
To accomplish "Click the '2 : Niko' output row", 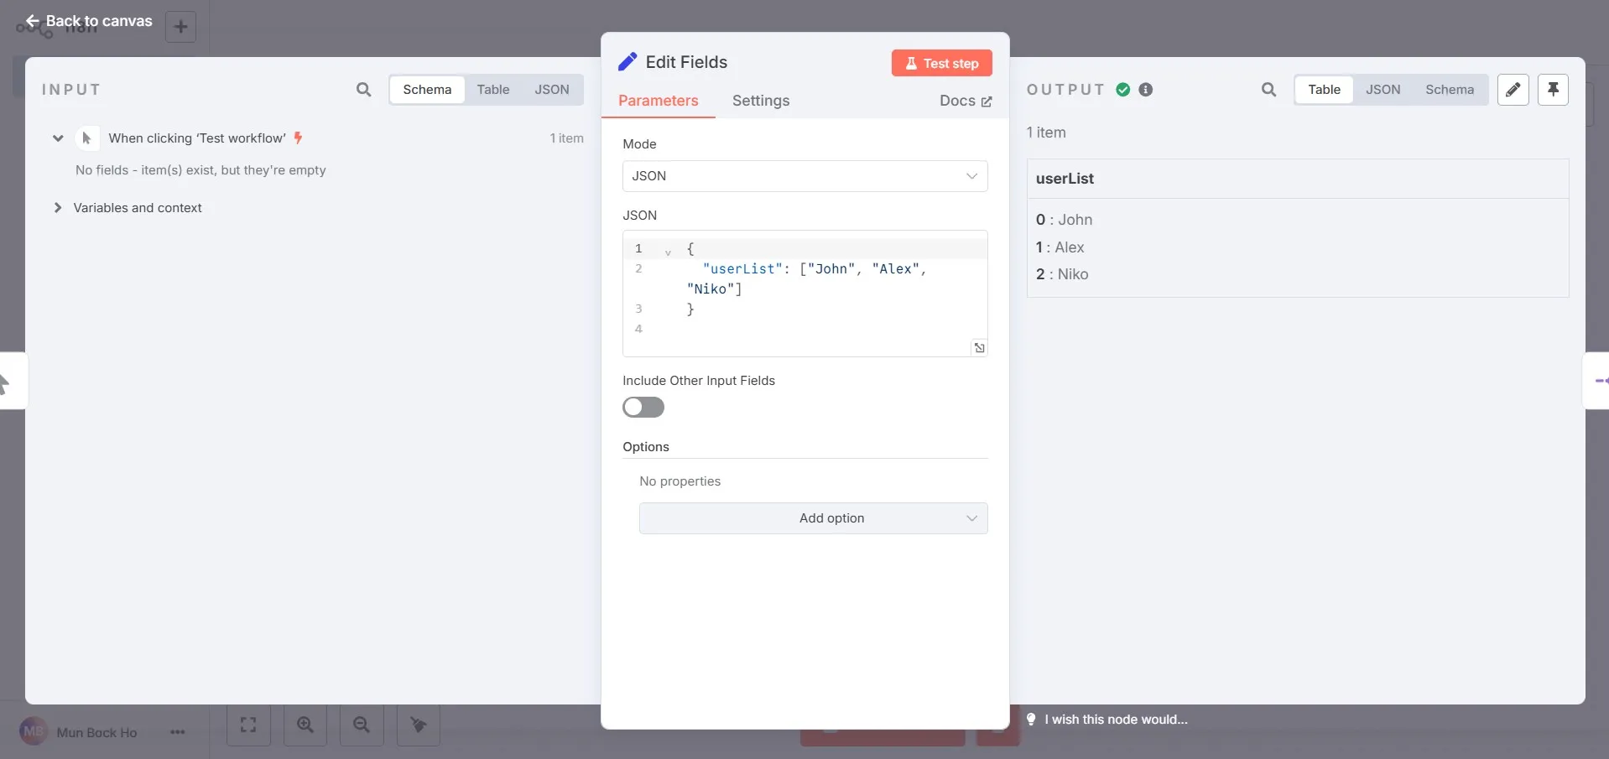I will pos(1062,274).
